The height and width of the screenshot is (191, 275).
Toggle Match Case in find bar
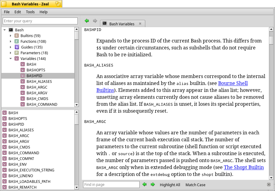pyautogui.click(x=196, y=185)
